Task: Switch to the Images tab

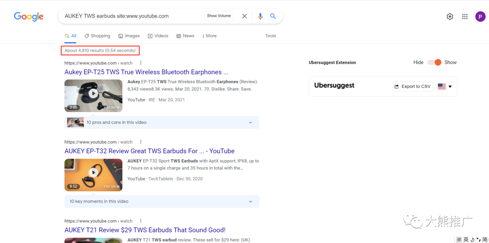Action: tap(129, 36)
